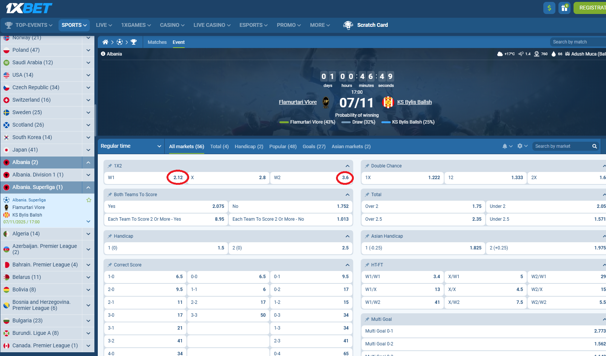
Task: Click the Scratch Card link
Action: click(372, 25)
